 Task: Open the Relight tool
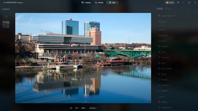tap(163, 102)
